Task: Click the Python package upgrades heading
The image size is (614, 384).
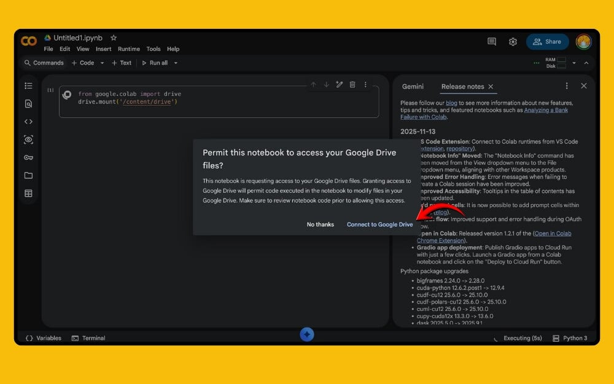Action: (434, 271)
